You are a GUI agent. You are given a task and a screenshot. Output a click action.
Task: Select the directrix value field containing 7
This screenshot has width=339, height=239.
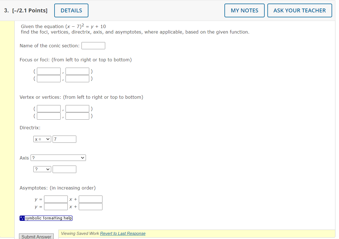[64, 139]
